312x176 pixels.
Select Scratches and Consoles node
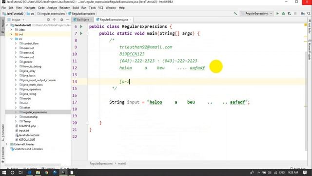coord(27,149)
